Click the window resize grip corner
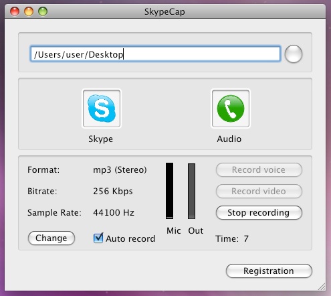Image resolution: width=331 pixels, height=296 pixels. pos(322,287)
